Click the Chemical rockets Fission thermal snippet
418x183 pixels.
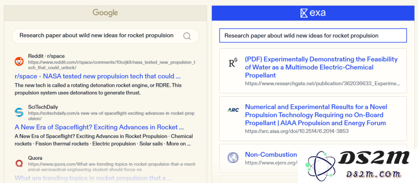tap(103, 140)
